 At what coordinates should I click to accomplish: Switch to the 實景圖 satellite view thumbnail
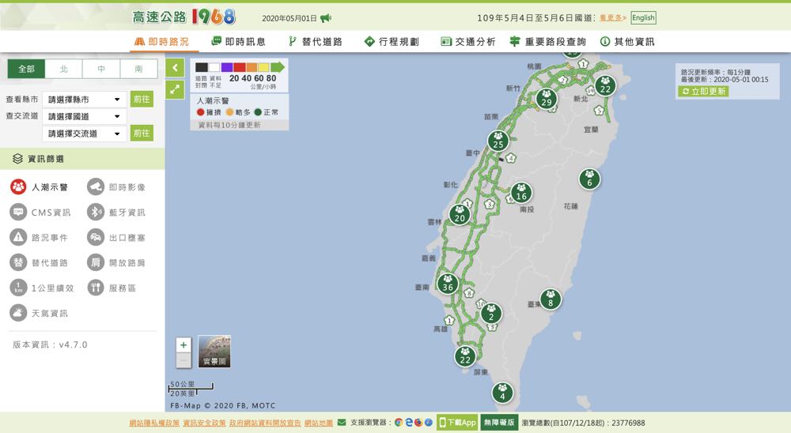(x=214, y=352)
